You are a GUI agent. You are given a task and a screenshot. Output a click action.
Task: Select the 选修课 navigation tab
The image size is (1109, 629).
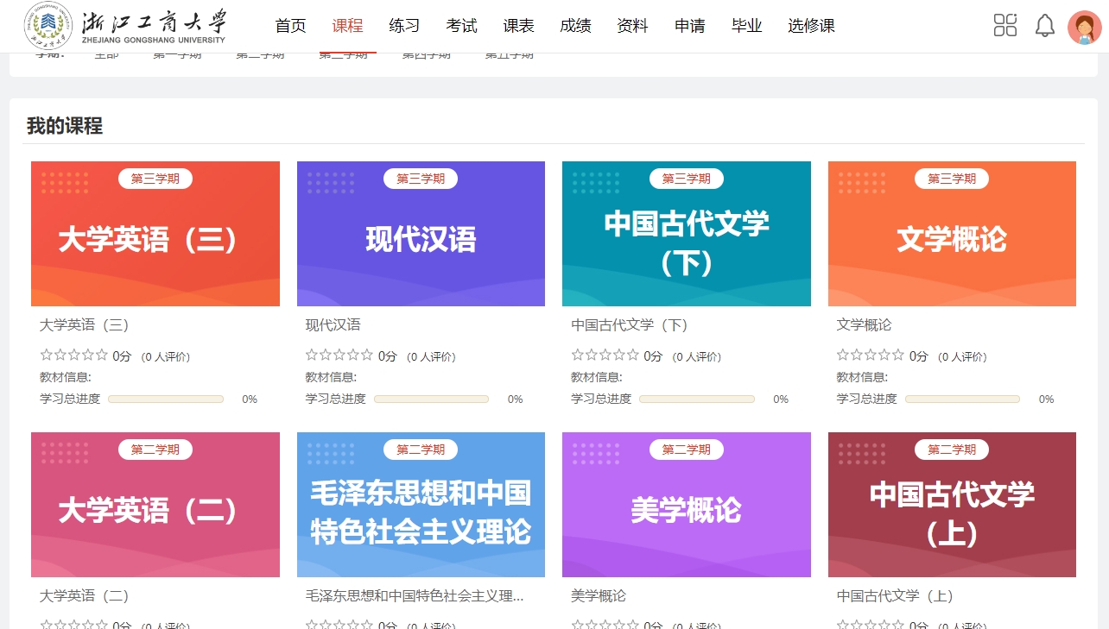click(x=811, y=26)
